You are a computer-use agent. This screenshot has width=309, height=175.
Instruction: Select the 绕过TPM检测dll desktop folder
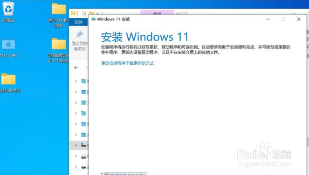pos(59,15)
